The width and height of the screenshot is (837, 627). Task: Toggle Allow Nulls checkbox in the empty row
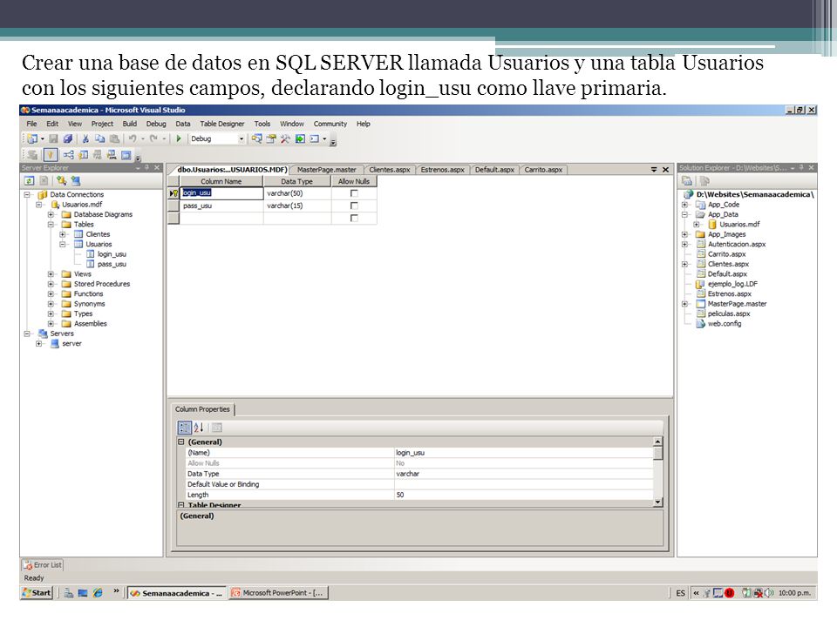[x=354, y=218]
